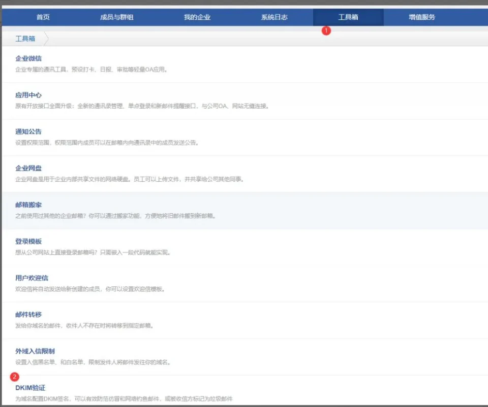
Task: Open 用户欢迎信 settings
Action: 32,278
